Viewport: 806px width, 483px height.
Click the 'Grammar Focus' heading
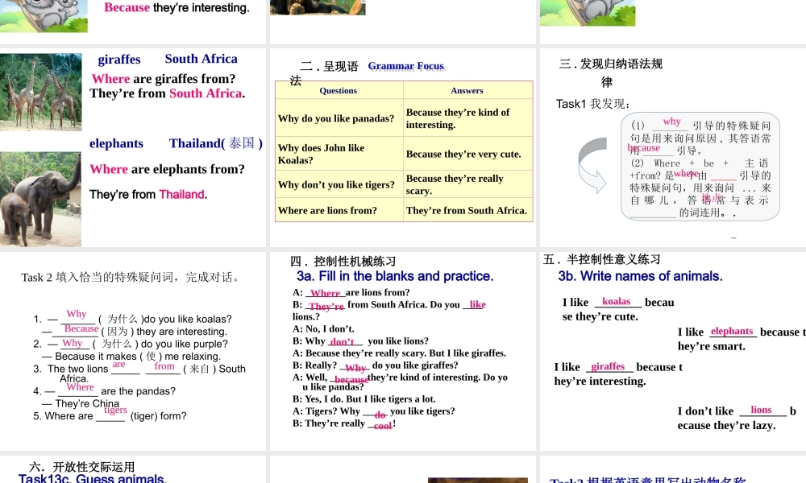(406, 66)
